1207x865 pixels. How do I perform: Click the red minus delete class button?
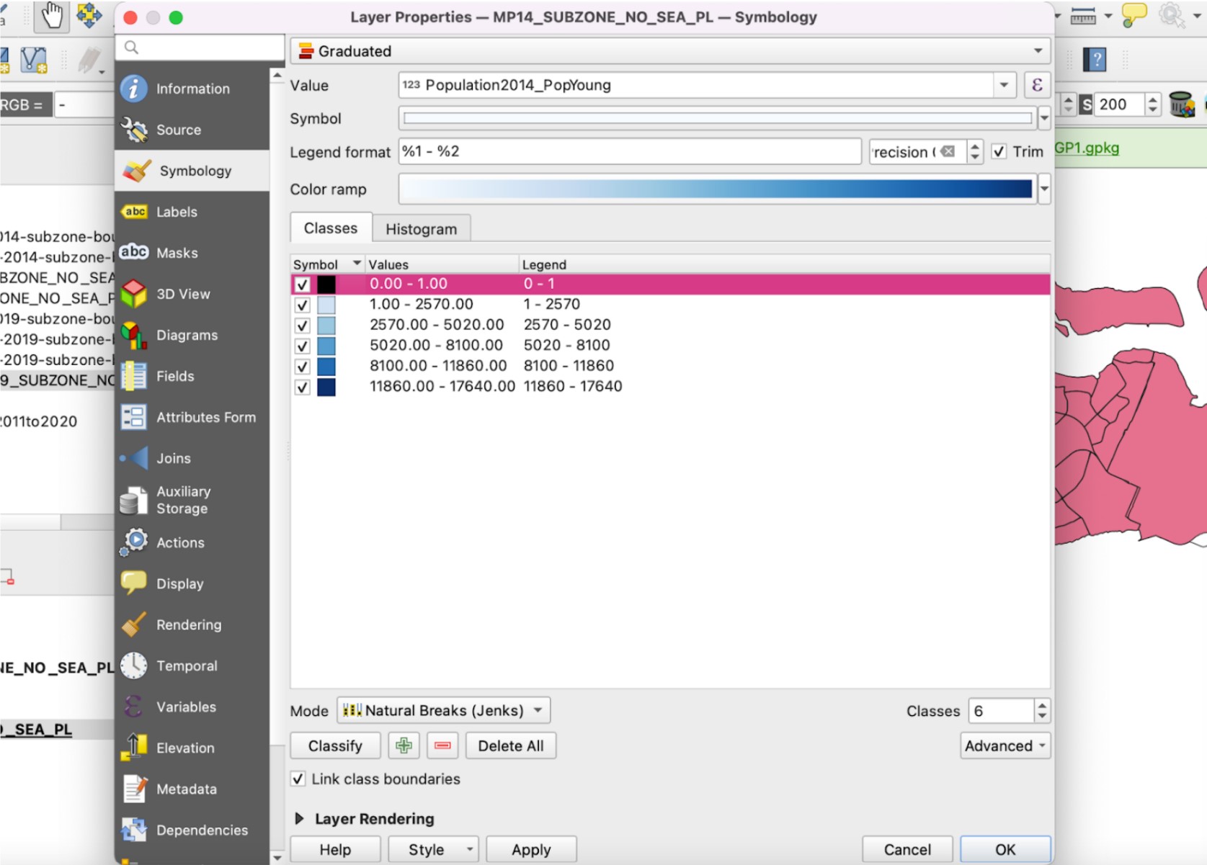[442, 745]
